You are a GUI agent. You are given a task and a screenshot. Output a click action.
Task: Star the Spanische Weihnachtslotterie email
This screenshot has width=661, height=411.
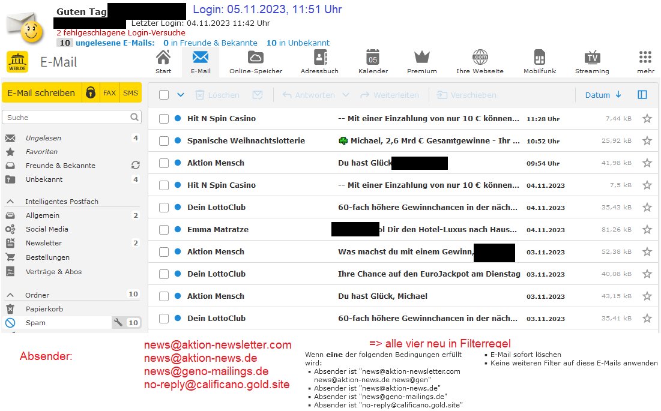647,140
